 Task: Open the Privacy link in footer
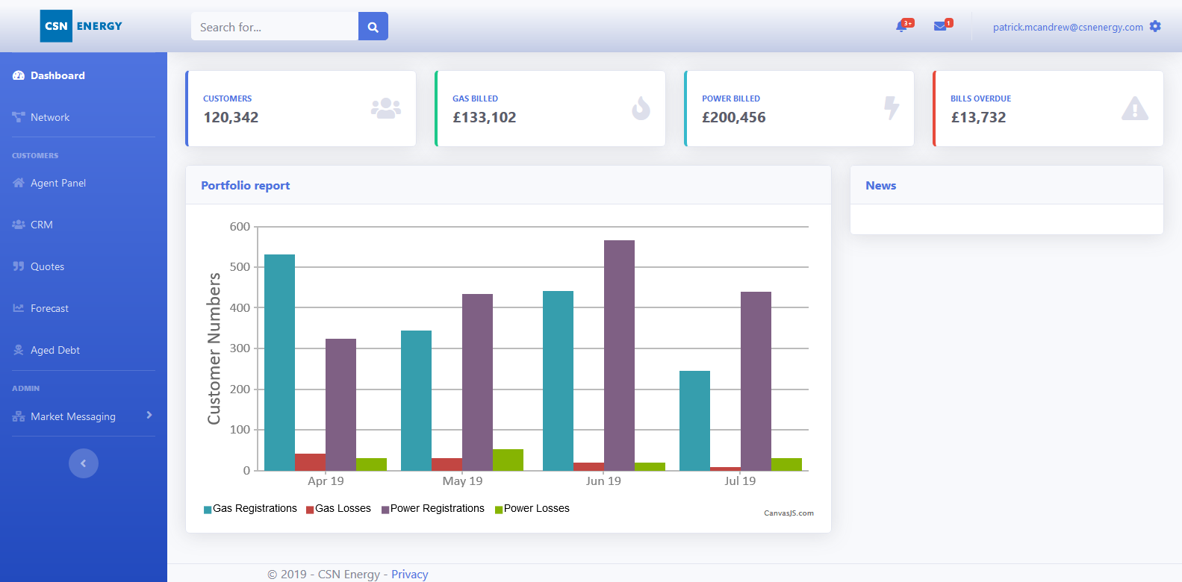409,574
